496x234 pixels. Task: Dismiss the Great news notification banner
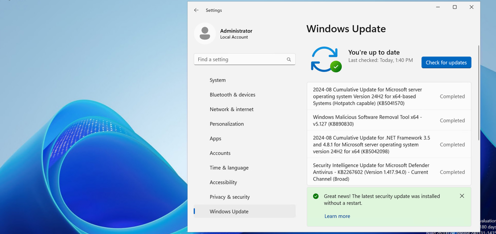[462, 196]
